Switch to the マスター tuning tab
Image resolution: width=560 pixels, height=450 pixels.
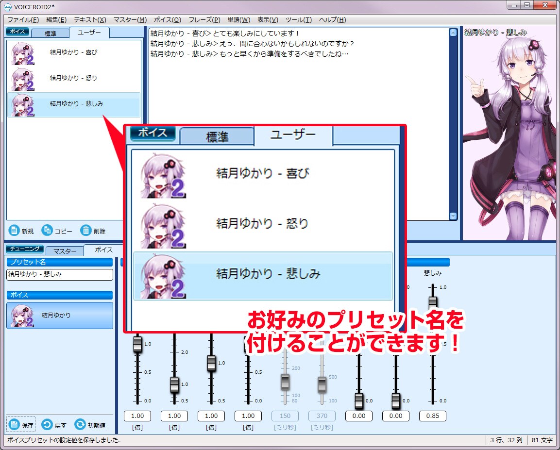click(x=65, y=250)
